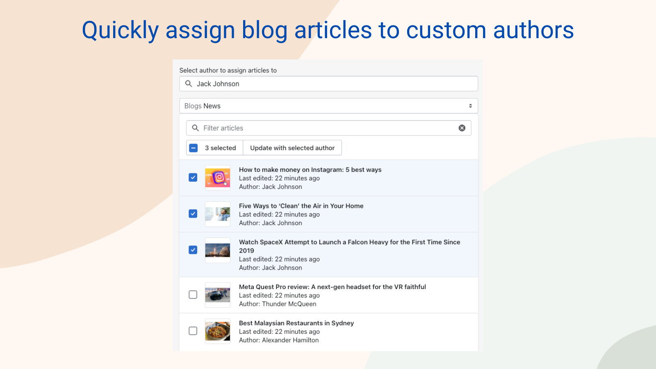Click the Malaysian restaurant food thumbnail
The height and width of the screenshot is (369, 656).
pyautogui.click(x=217, y=331)
